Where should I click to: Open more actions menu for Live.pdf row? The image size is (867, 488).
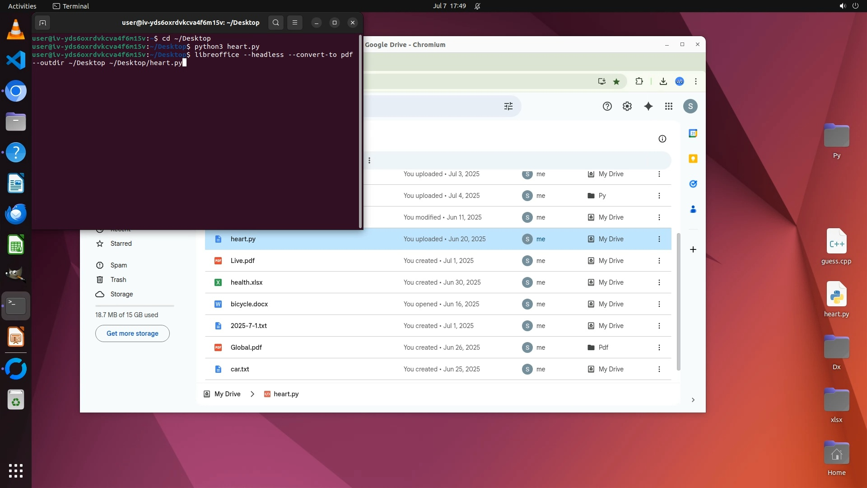coord(659,261)
